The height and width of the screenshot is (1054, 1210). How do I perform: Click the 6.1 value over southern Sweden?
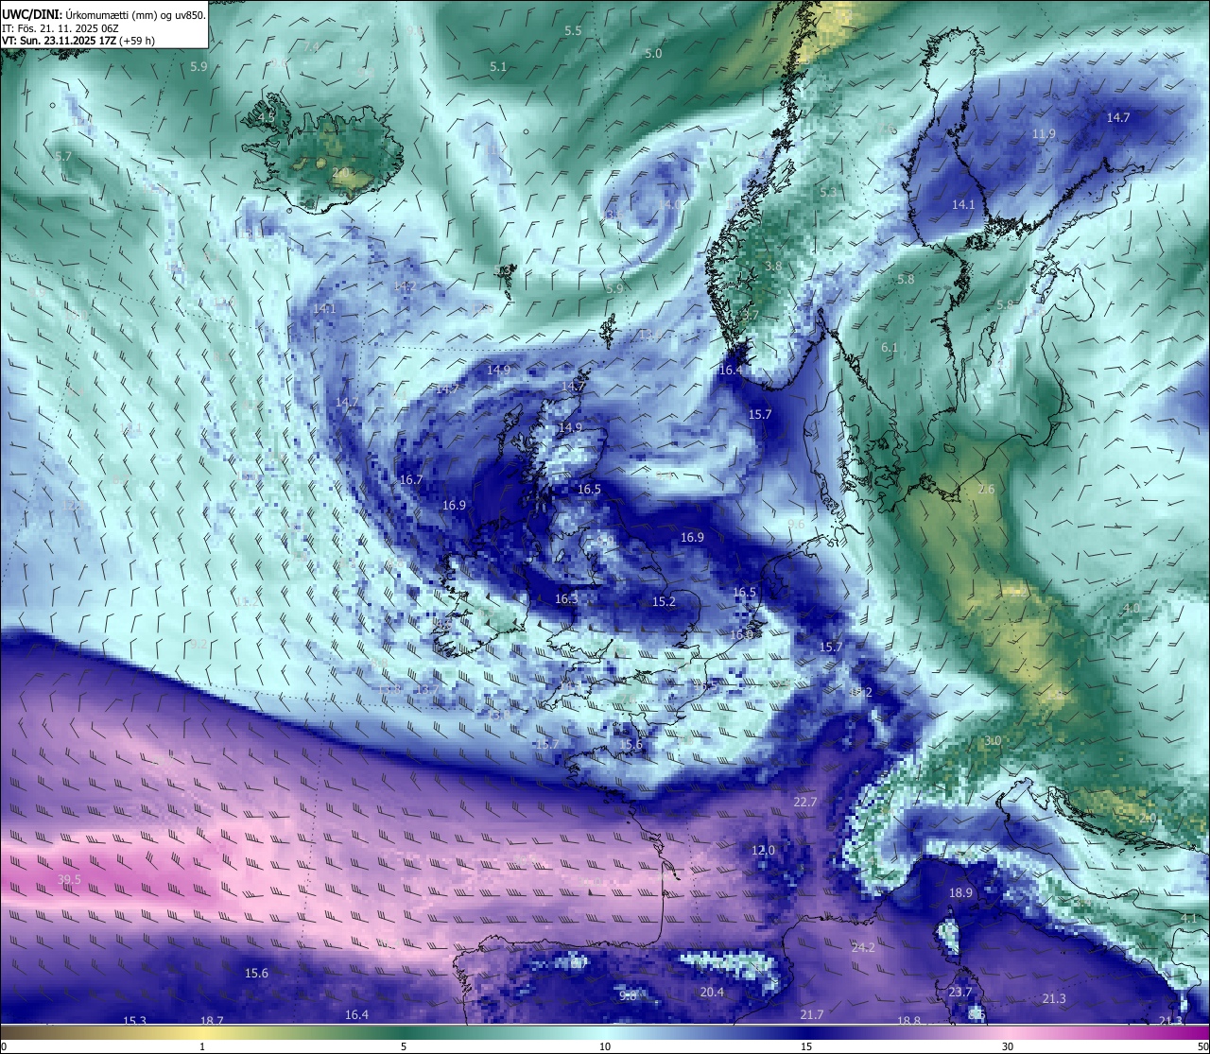pyautogui.click(x=890, y=348)
